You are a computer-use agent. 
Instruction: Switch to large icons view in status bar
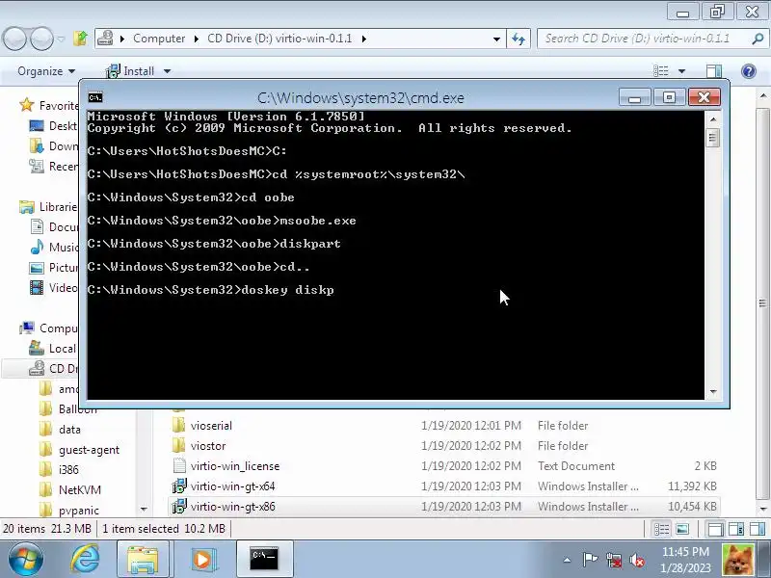682,529
